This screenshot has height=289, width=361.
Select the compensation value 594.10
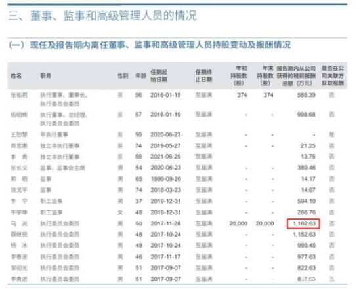(x=307, y=201)
